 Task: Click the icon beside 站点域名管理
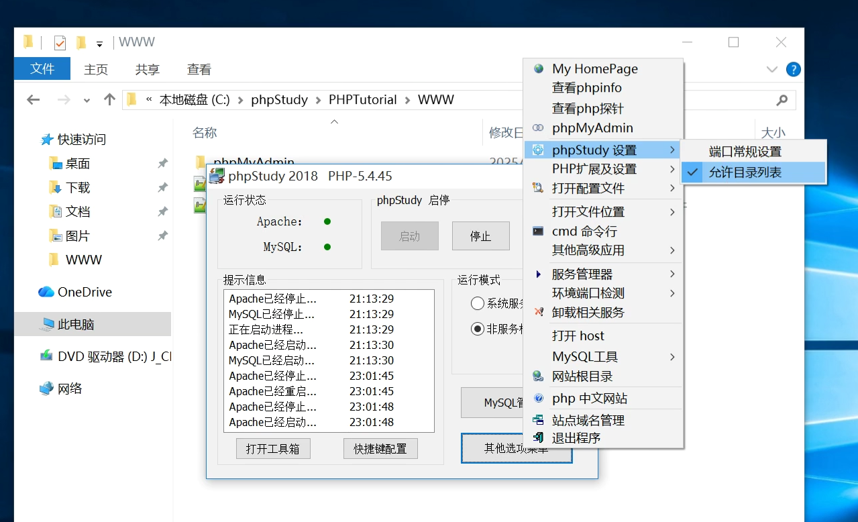pos(538,420)
